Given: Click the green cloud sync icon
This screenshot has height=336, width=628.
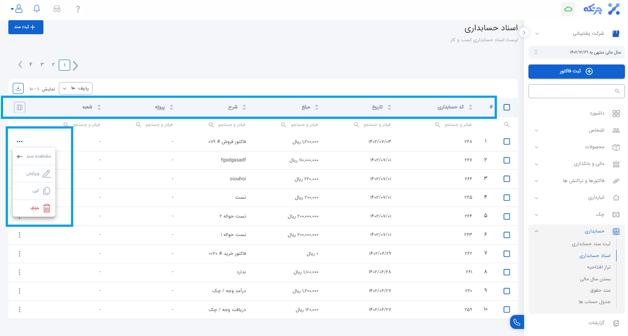Looking at the screenshot, I should [x=568, y=9].
